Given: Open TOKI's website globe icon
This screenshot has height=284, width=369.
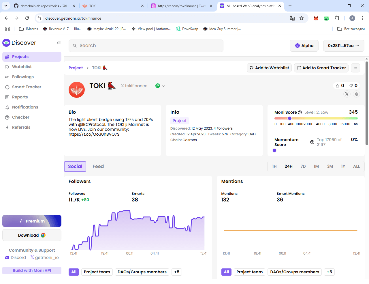Looking at the screenshot, I should (x=357, y=94).
